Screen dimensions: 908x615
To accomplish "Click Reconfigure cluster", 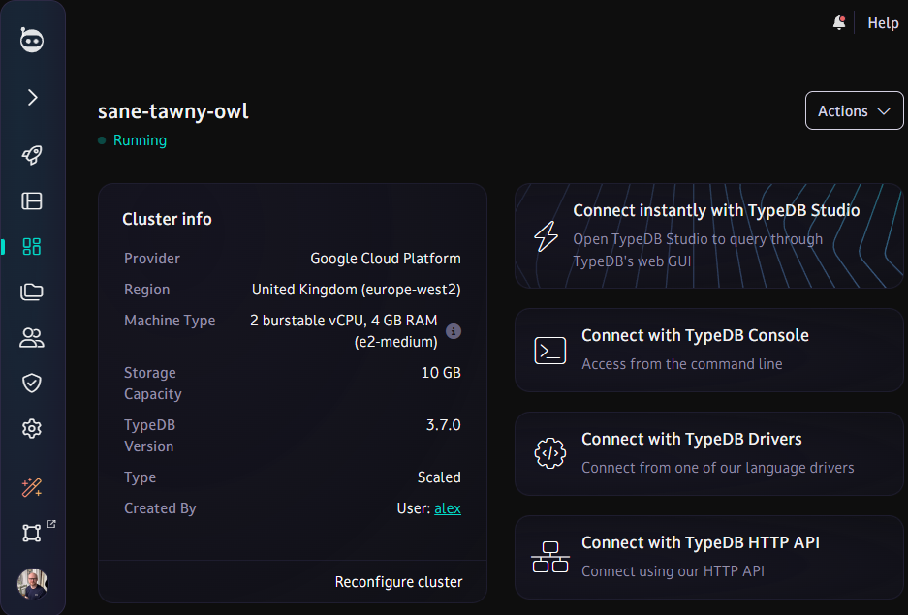I will pos(398,582).
